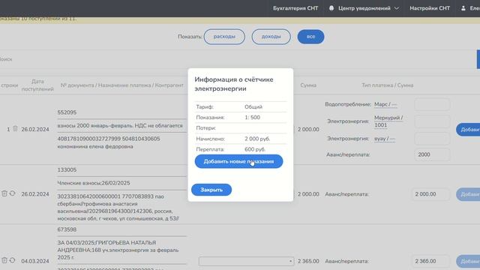Click the user profile icon in header
The width and height of the screenshot is (480, 270).
tap(463, 8)
